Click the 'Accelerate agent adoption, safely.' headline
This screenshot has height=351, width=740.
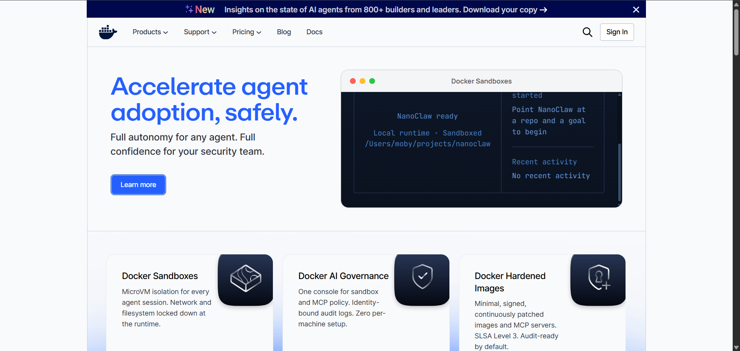click(209, 99)
